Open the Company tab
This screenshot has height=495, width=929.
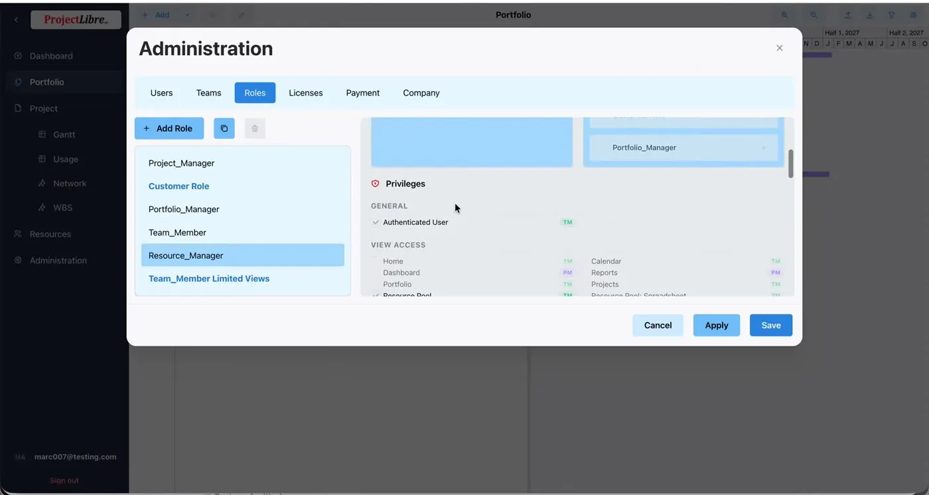click(x=421, y=93)
